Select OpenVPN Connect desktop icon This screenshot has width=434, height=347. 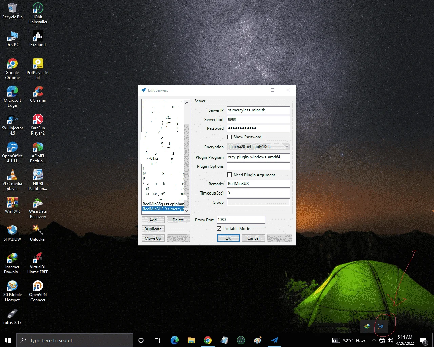click(38, 291)
